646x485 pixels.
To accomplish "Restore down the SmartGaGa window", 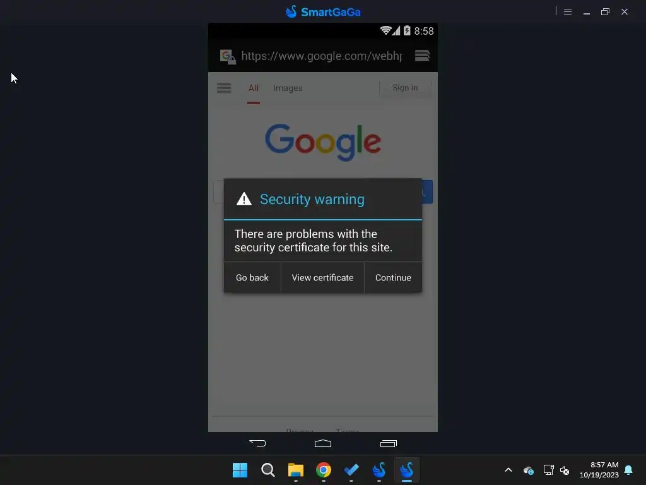I will click(605, 11).
